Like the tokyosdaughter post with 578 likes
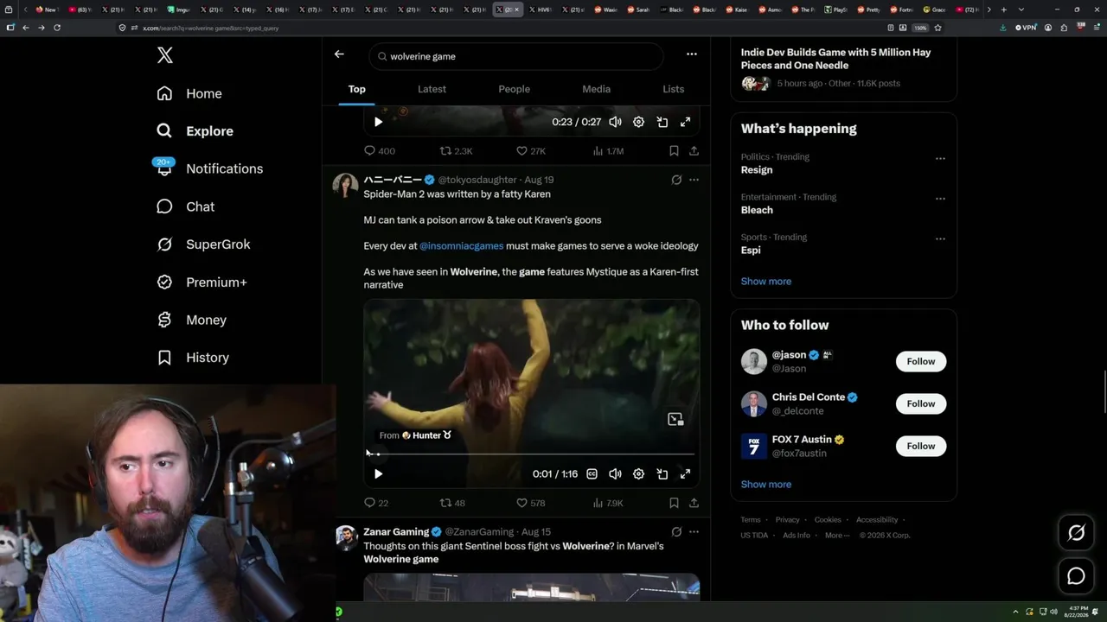This screenshot has width=1107, height=622. tap(530, 503)
